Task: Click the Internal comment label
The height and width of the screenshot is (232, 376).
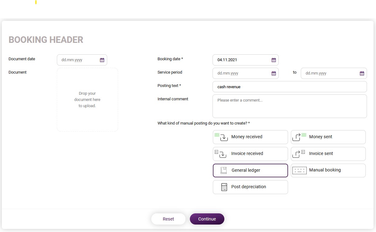Action: pyautogui.click(x=173, y=99)
